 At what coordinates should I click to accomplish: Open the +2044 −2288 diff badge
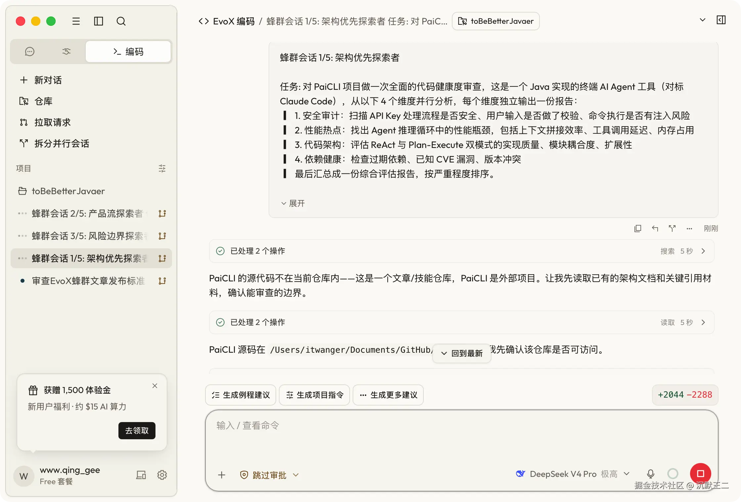point(685,395)
